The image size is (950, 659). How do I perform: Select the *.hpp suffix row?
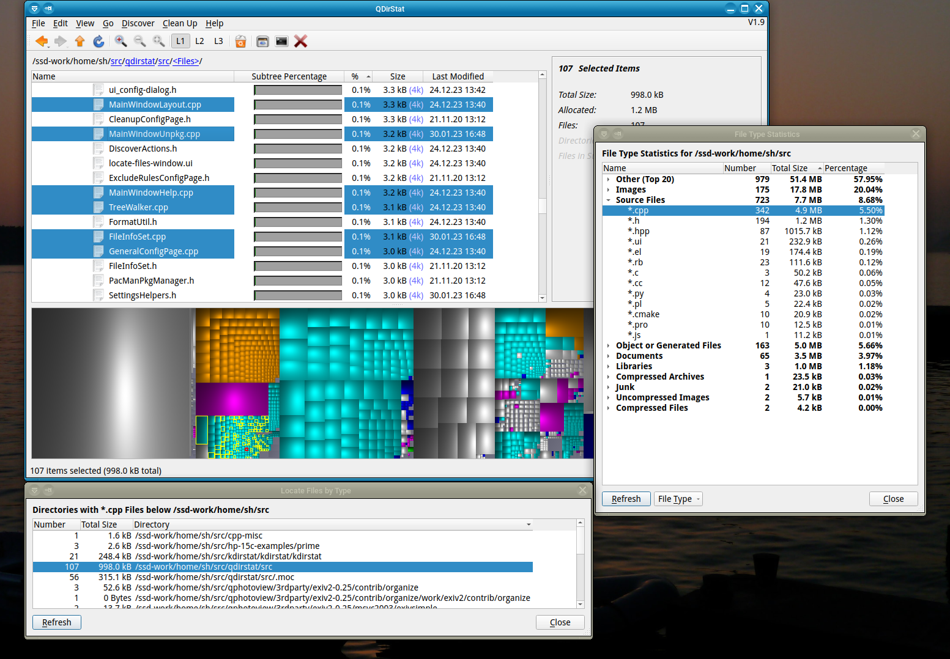tap(743, 231)
